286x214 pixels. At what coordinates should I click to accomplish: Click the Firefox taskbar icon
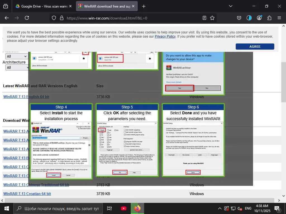click(x=137, y=208)
